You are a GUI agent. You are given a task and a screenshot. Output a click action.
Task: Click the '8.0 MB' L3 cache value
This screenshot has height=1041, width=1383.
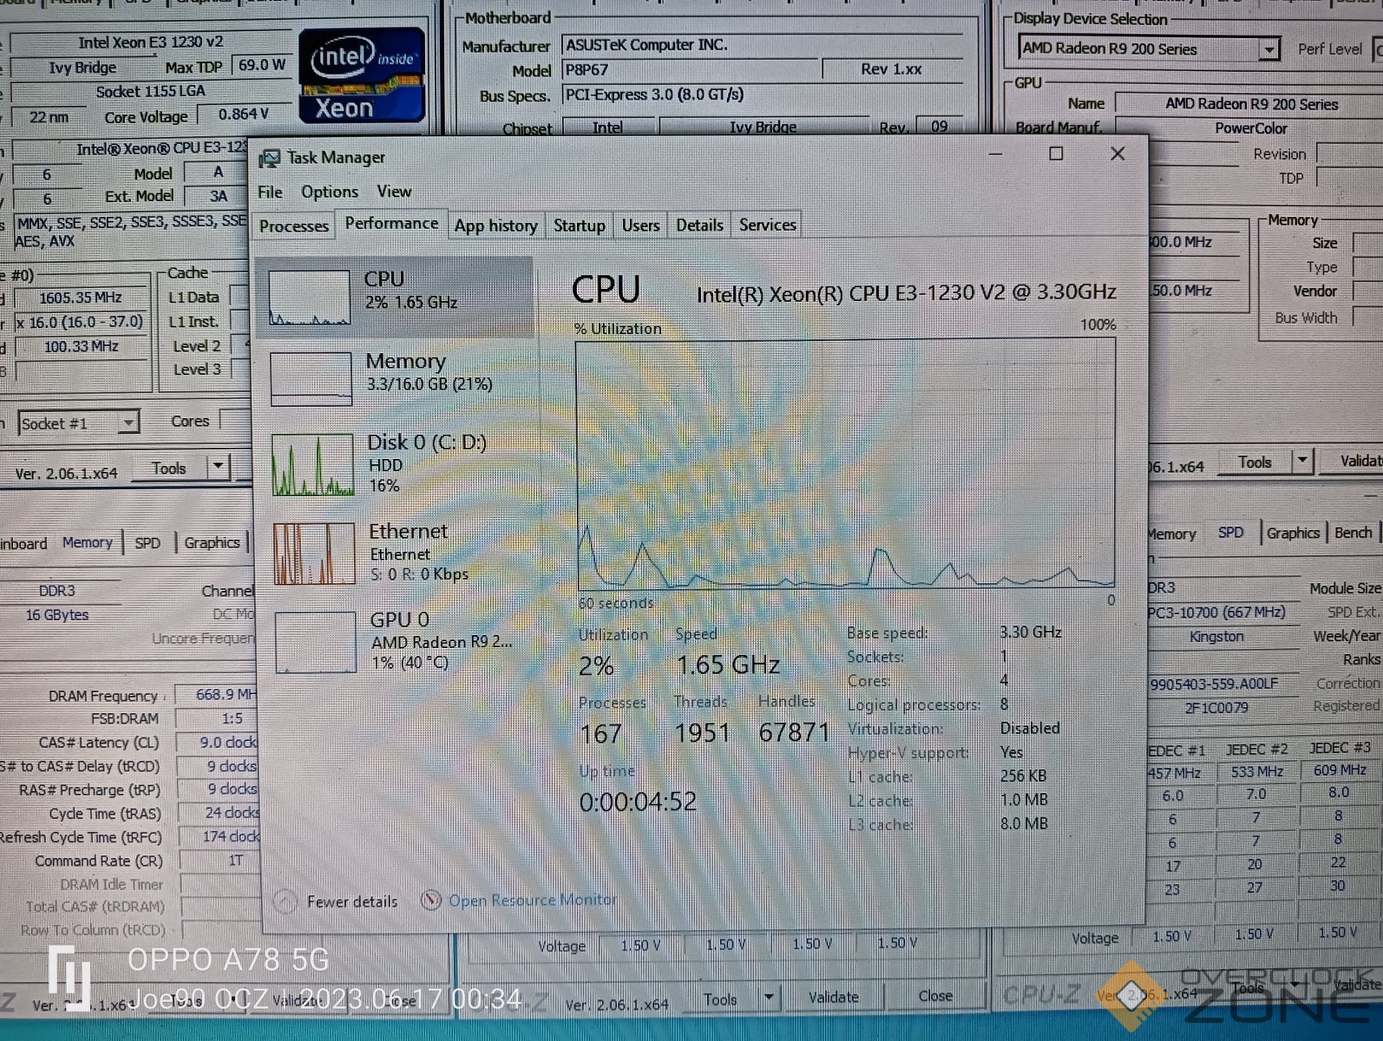1024,824
